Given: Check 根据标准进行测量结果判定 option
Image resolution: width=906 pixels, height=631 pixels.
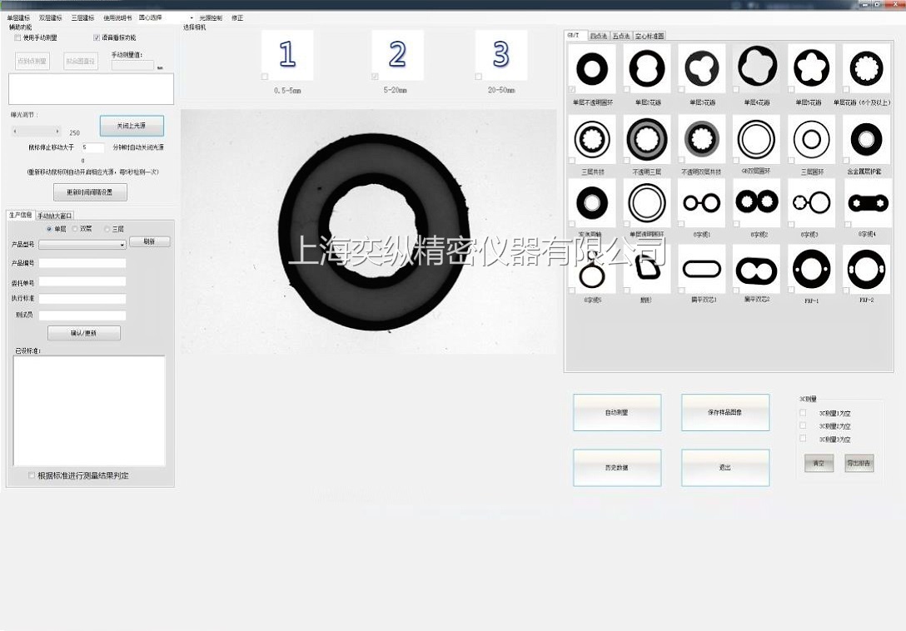Looking at the screenshot, I should pyautogui.click(x=32, y=476).
